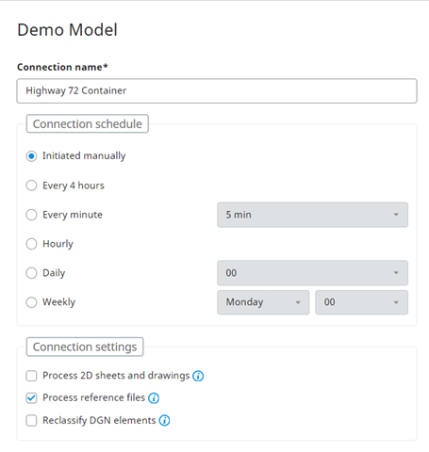
Task: Click the Connection name input field
Action: tap(217, 90)
